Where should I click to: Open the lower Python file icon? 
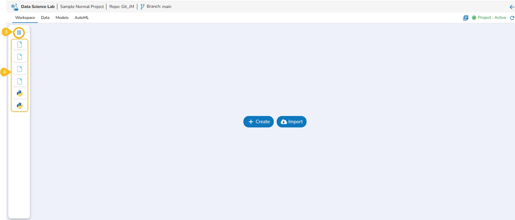20,106
